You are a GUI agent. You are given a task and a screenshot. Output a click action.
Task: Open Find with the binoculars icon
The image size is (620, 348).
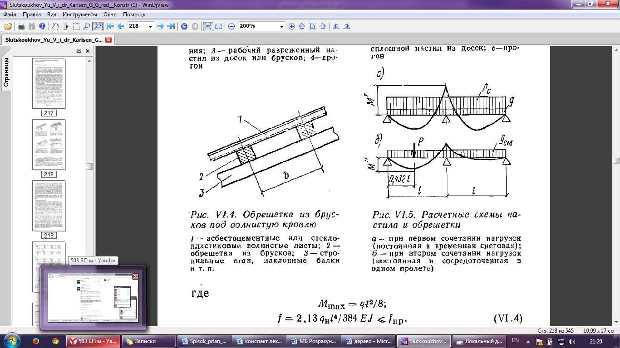[x=32, y=26]
